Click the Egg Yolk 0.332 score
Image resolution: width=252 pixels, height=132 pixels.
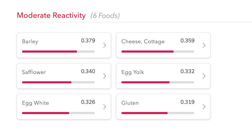[x=188, y=71]
